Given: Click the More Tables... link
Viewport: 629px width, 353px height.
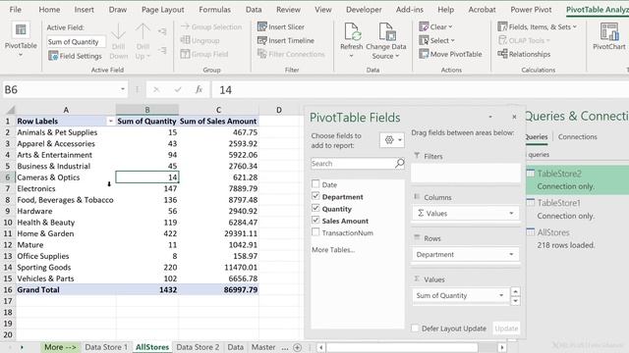Looking at the screenshot, I should tap(333, 250).
